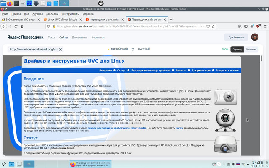Open the Журнал menu

point(37,14)
